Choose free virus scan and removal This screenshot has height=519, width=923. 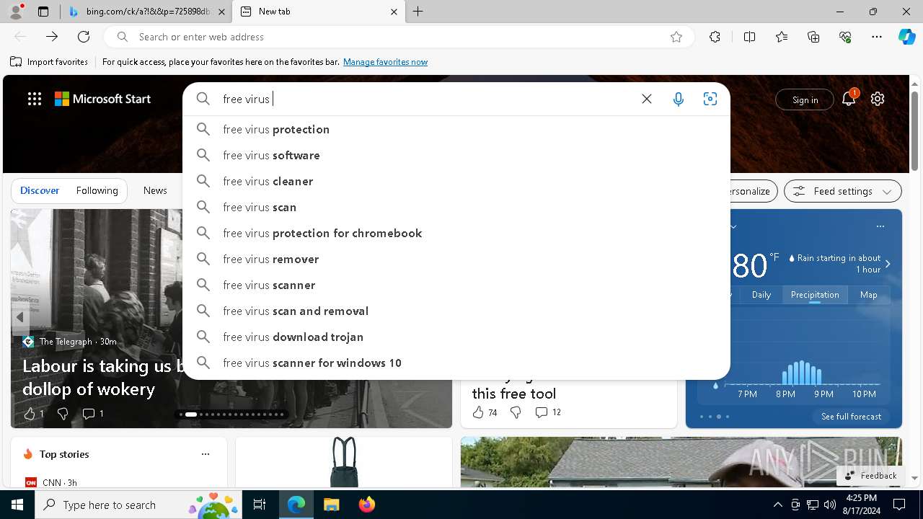click(456, 311)
